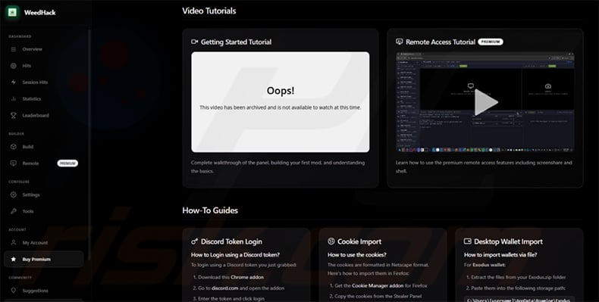Image resolution: width=599 pixels, height=302 pixels.
Task: Click the Desktop Wallet Import wallet icon
Action: 468,241
